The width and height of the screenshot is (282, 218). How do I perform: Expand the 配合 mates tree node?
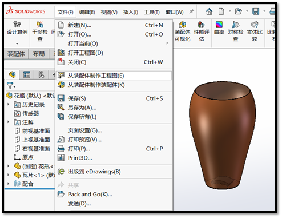coord(8,184)
